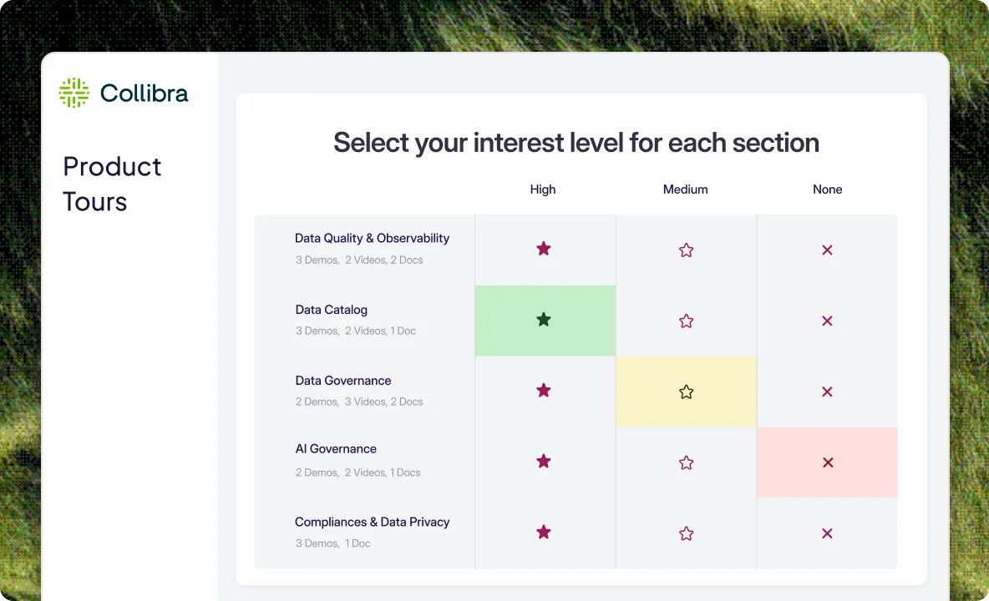Click the Data Catalog section label
The width and height of the screenshot is (989, 601).
tap(331, 310)
